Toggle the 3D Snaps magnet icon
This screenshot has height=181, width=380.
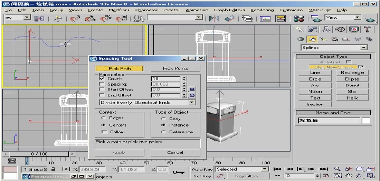pyautogui.click(x=75, y=19)
